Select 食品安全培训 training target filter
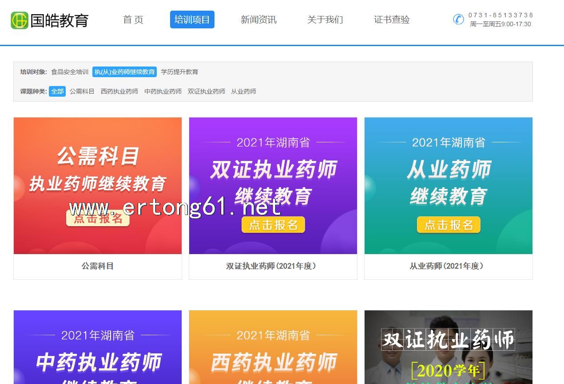564x384 pixels. click(70, 72)
